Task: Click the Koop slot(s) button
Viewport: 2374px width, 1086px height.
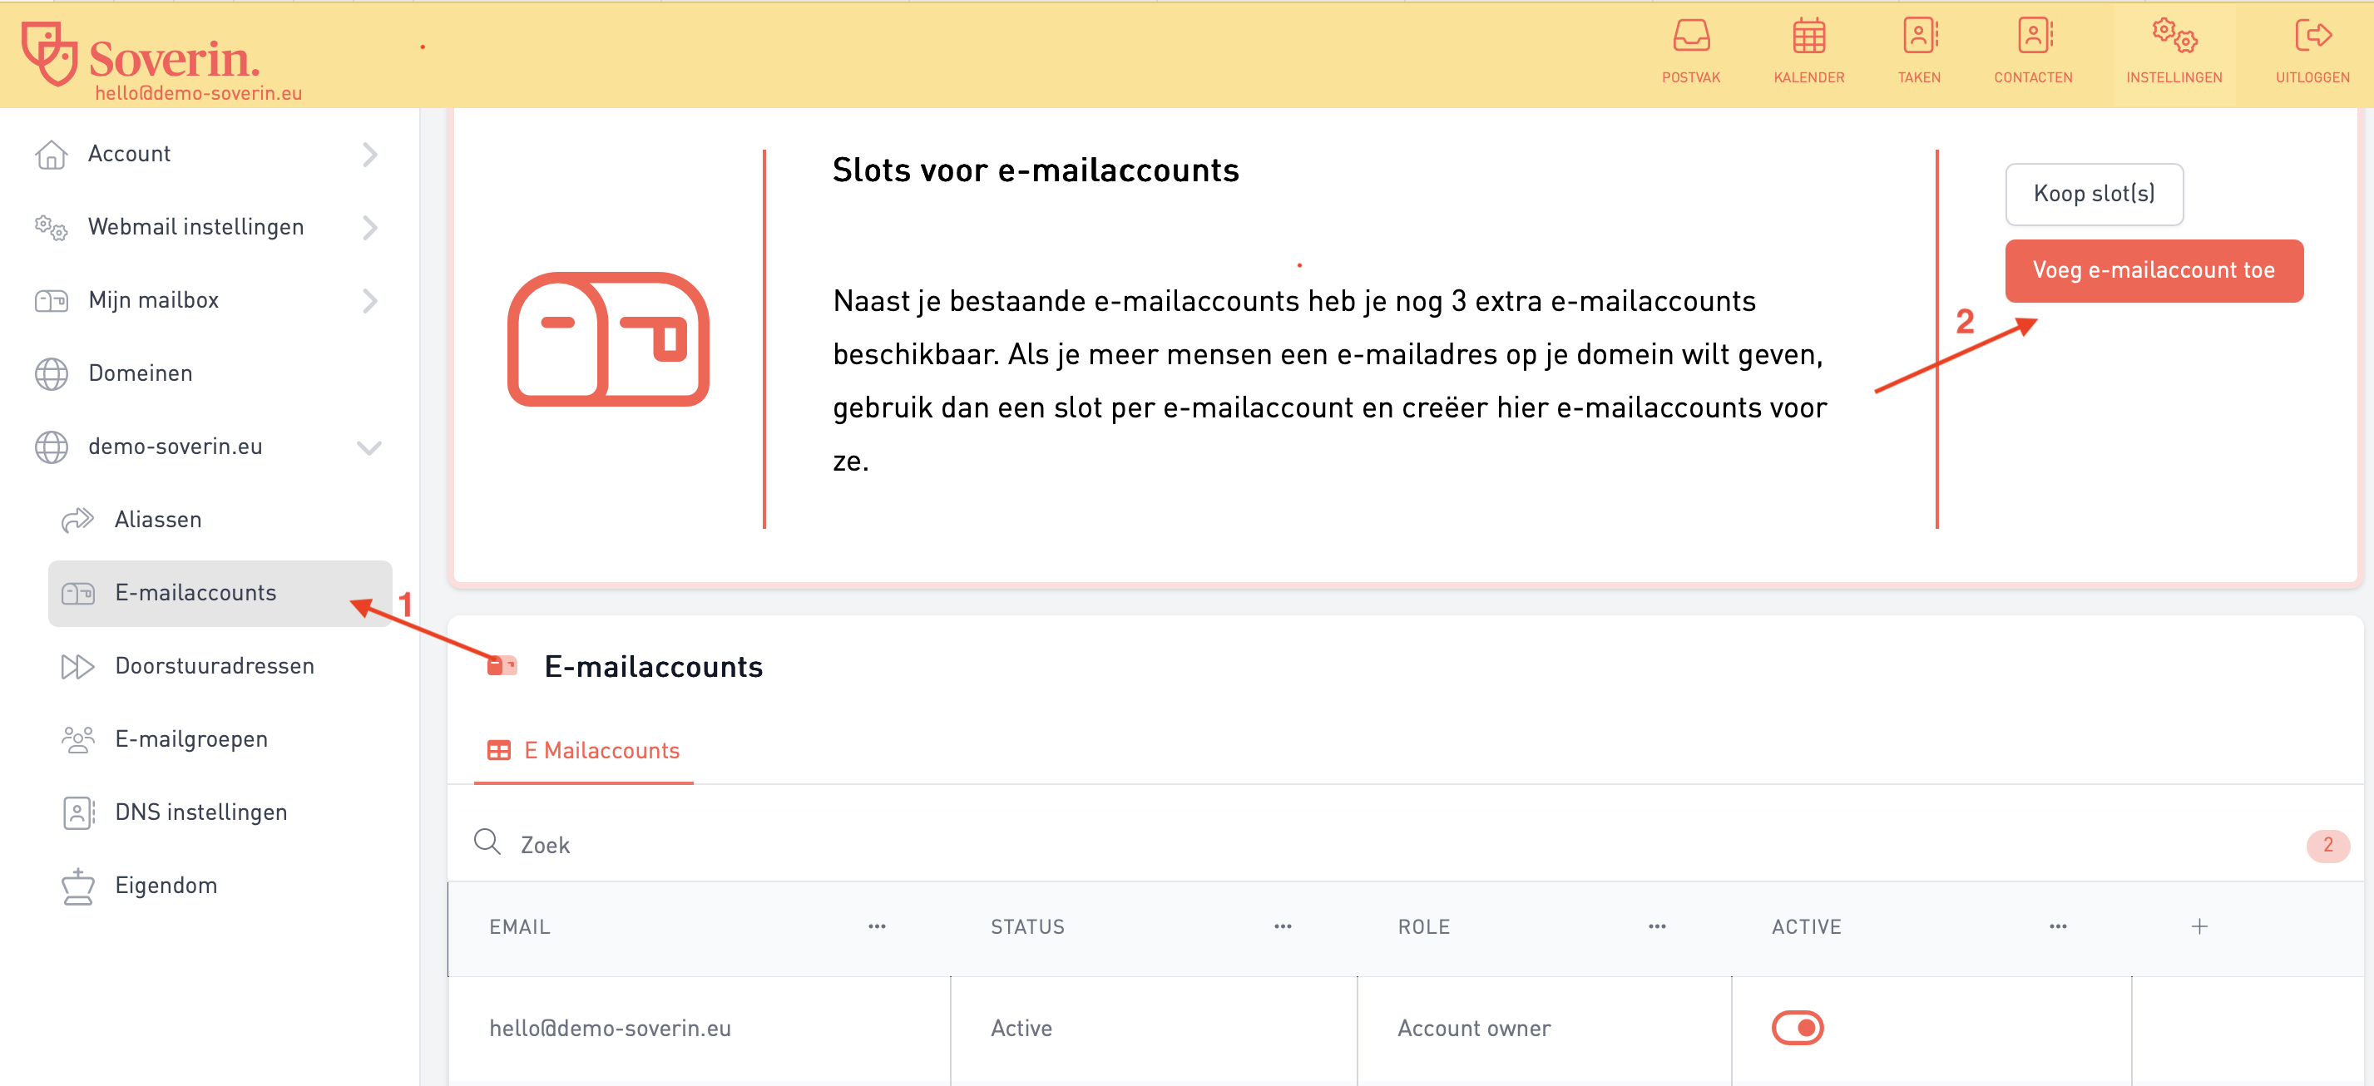Action: pos(2093,194)
